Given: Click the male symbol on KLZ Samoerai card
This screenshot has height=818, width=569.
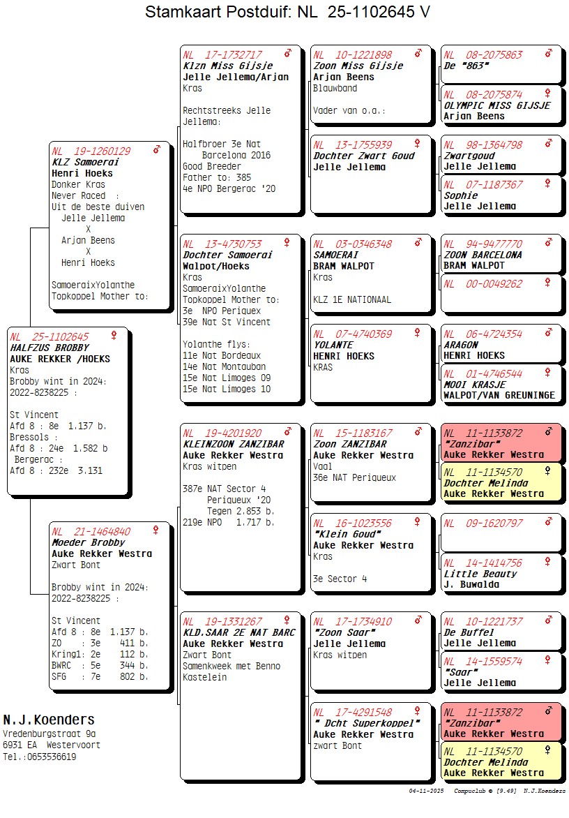Looking at the screenshot, I should point(158,150).
